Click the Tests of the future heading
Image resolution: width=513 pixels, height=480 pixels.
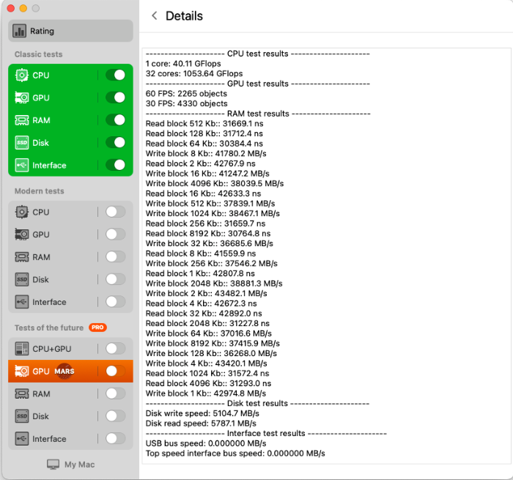(x=49, y=328)
